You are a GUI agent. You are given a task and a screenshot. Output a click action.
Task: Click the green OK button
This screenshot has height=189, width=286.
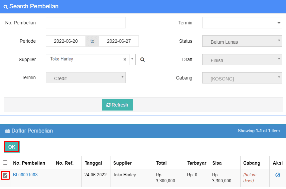[12, 147]
